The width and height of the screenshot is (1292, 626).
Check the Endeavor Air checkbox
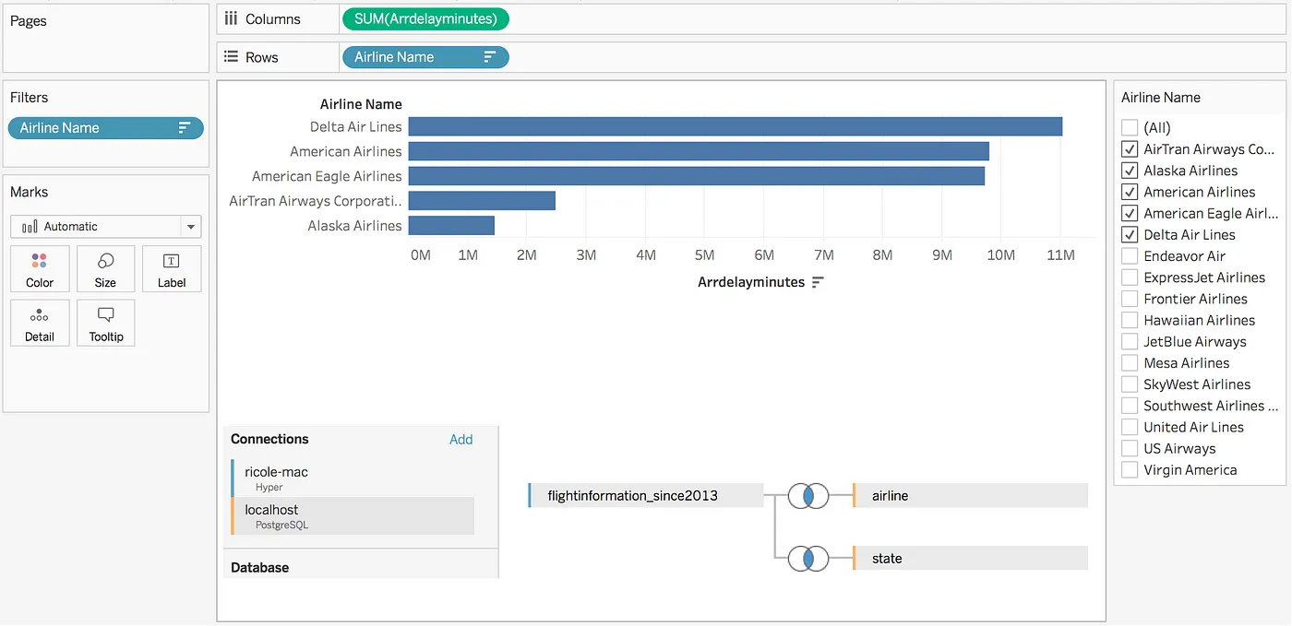[1130, 256]
